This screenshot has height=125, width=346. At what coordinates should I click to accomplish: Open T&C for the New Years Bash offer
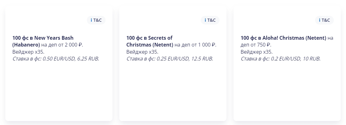96,20
